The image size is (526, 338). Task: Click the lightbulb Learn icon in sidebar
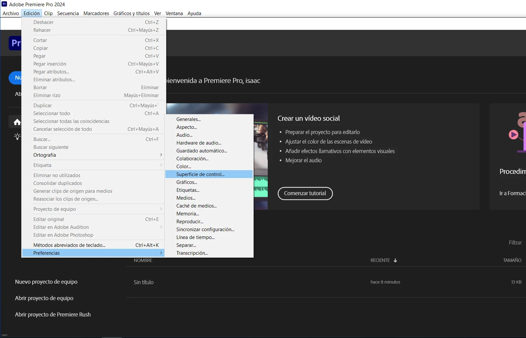17,136
